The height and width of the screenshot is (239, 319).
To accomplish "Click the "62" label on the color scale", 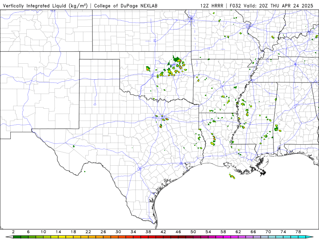I will coord(238,232).
